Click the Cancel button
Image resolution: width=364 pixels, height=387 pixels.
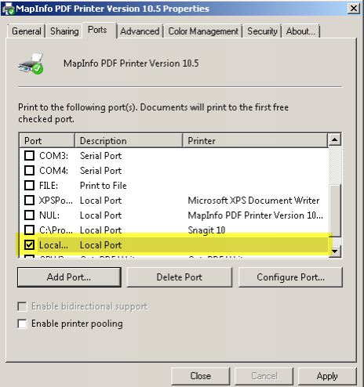(264, 376)
